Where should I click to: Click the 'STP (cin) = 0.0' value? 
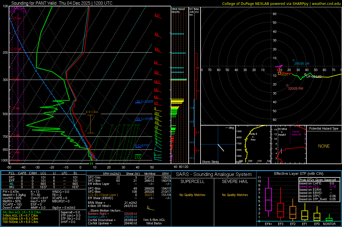pos(70,215)
